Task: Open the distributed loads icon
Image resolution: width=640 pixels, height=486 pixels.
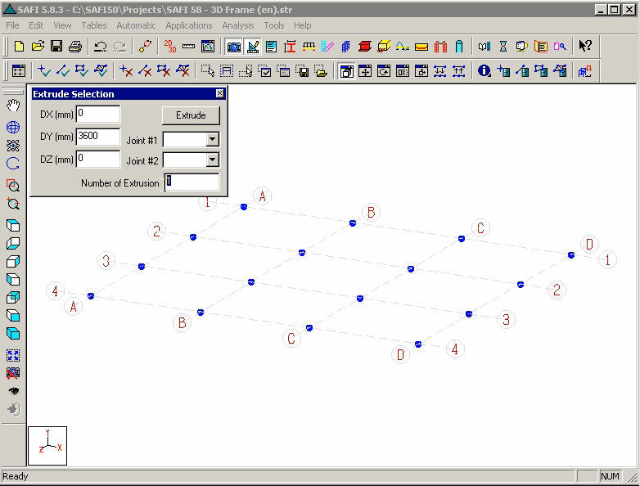Action: pyautogui.click(x=309, y=46)
